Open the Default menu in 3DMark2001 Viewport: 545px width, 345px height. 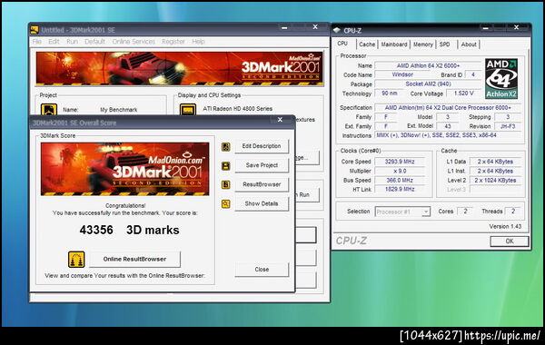94,42
